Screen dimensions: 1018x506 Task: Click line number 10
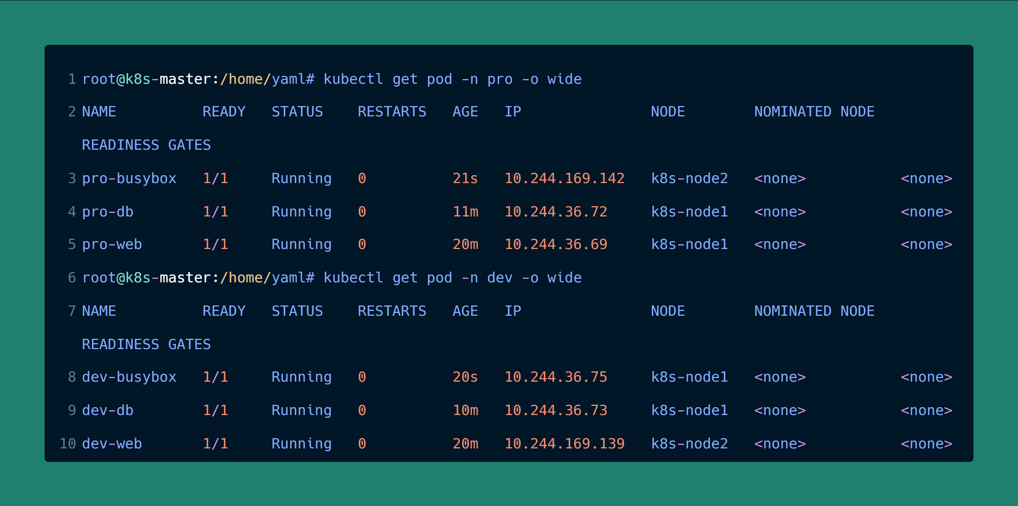pos(68,444)
